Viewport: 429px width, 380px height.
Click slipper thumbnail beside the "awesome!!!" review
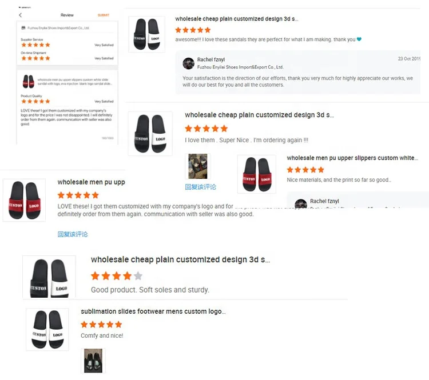click(x=146, y=34)
